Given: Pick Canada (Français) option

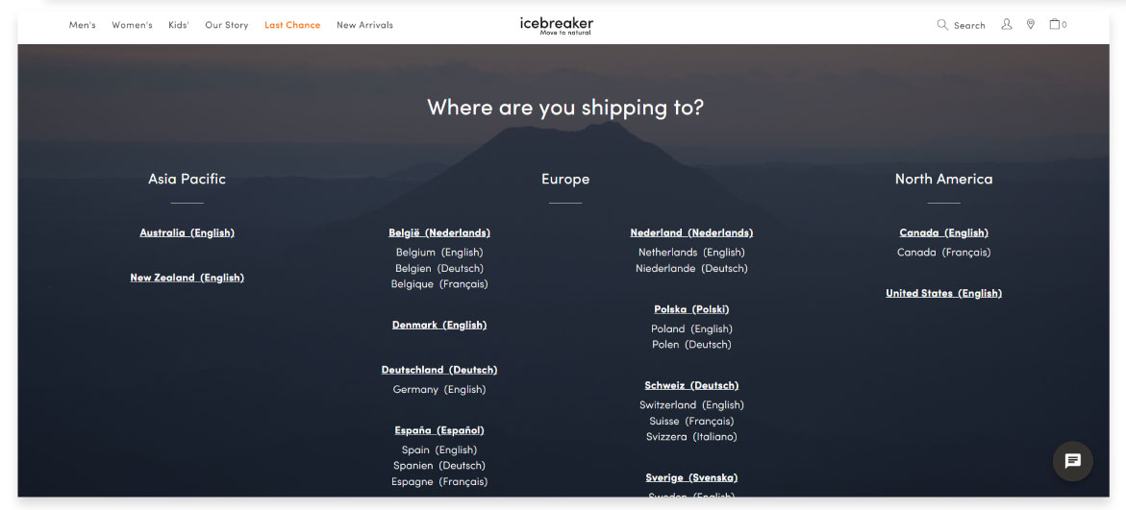Looking at the screenshot, I should [943, 253].
